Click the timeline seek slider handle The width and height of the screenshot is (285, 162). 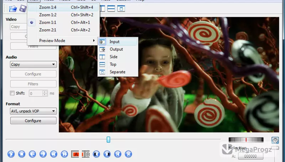click(109, 140)
